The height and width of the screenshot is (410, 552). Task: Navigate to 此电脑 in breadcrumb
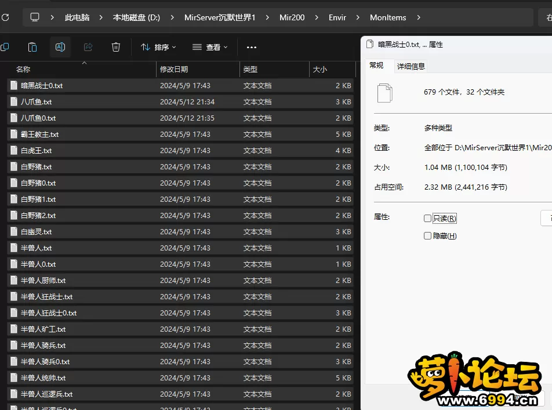click(x=77, y=17)
